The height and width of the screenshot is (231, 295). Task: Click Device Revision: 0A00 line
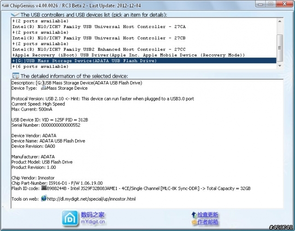pos(33,146)
